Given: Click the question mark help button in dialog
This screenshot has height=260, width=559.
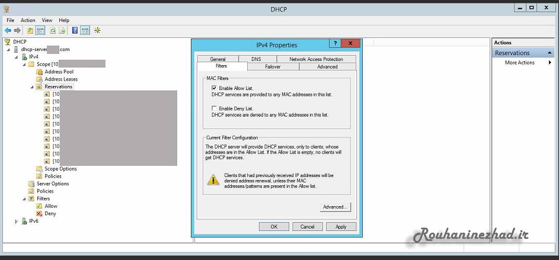Looking at the screenshot, I should (x=335, y=43).
